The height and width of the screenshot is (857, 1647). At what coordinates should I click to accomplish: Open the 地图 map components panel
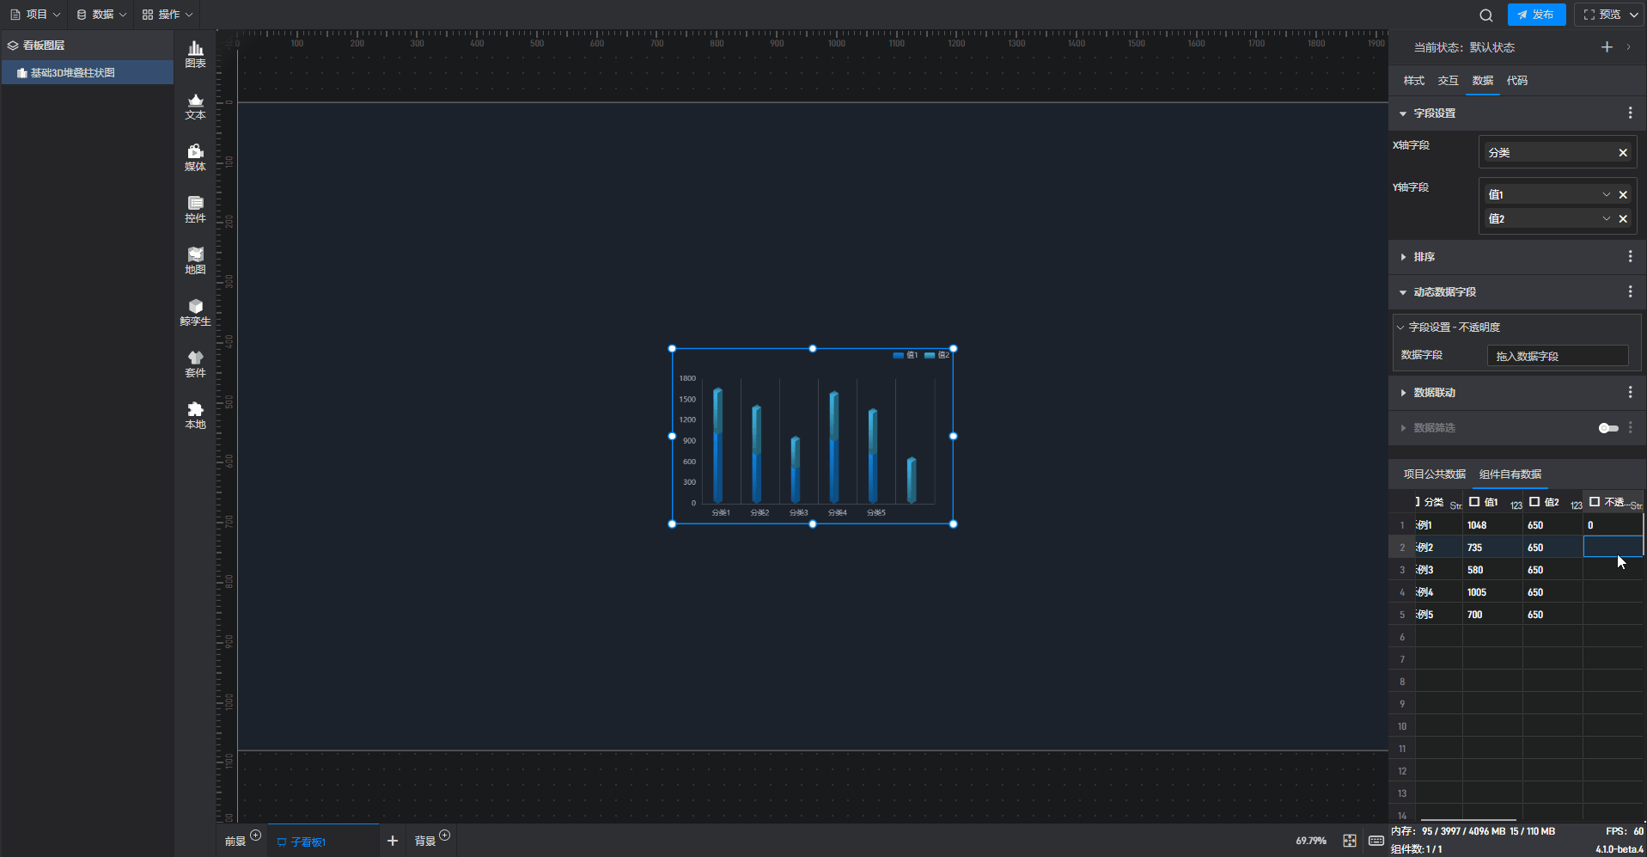click(x=196, y=261)
